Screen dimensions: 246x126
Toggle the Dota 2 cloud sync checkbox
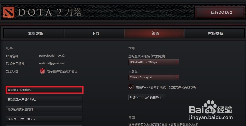(131, 87)
